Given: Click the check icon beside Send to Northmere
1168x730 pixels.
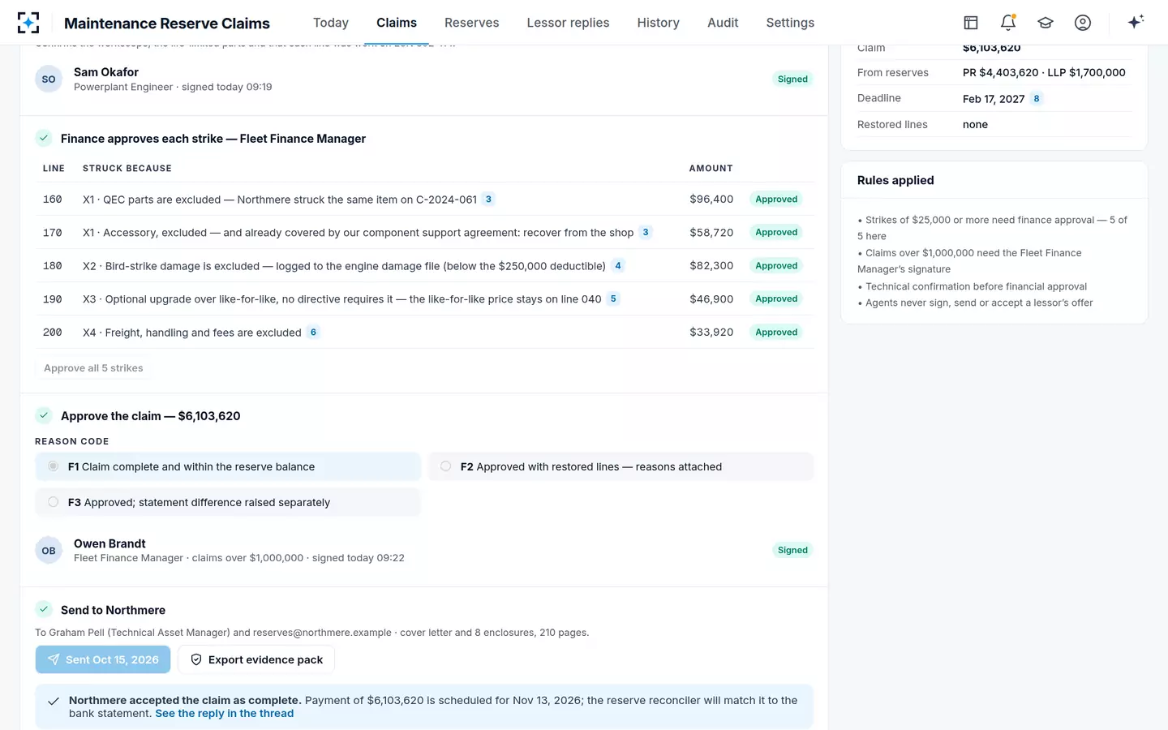Looking at the screenshot, I should click(44, 609).
